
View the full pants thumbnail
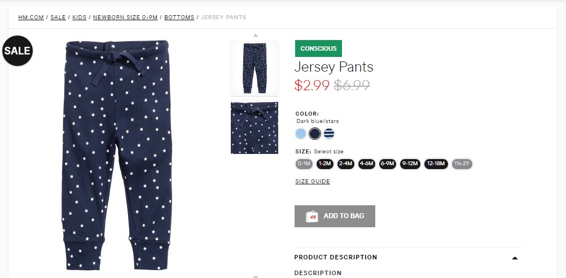[x=255, y=68]
